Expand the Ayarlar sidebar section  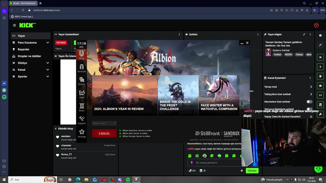click(x=31, y=77)
